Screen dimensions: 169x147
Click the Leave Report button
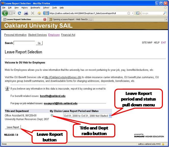(13, 127)
